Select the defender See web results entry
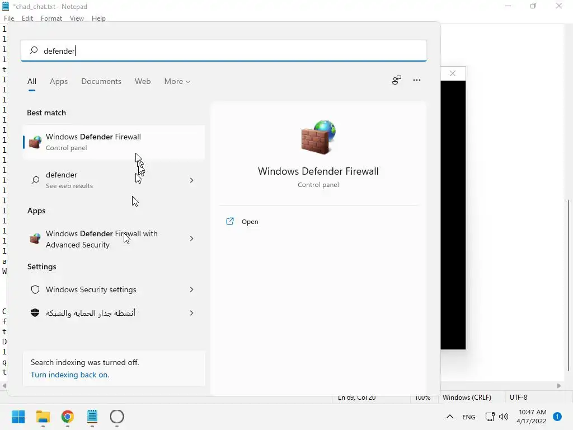 [114, 180]
